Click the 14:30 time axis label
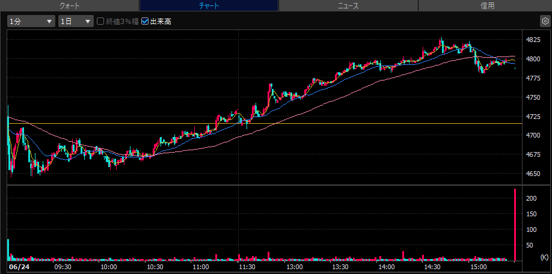The image size is (552, 274). (433, 267)
